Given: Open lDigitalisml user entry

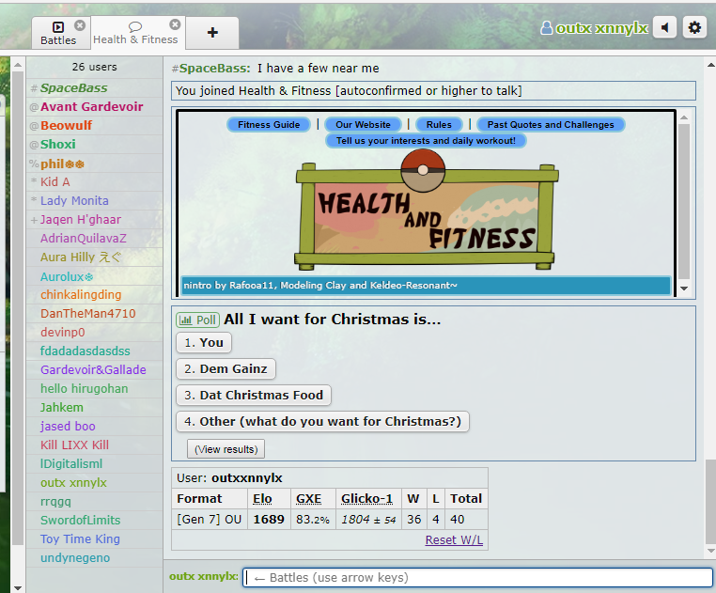Looking at the screenshot, I should pos(95,463).
